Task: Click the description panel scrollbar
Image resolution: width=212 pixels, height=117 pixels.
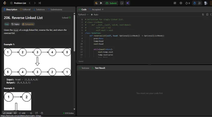Action: [x=74, y=33]
